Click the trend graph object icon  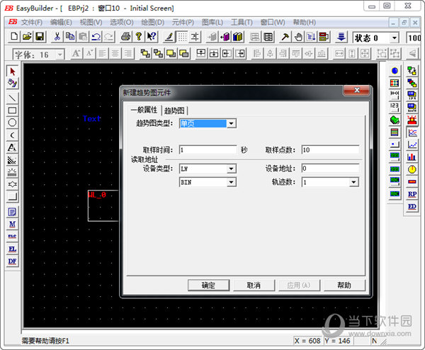click(412, 132)
